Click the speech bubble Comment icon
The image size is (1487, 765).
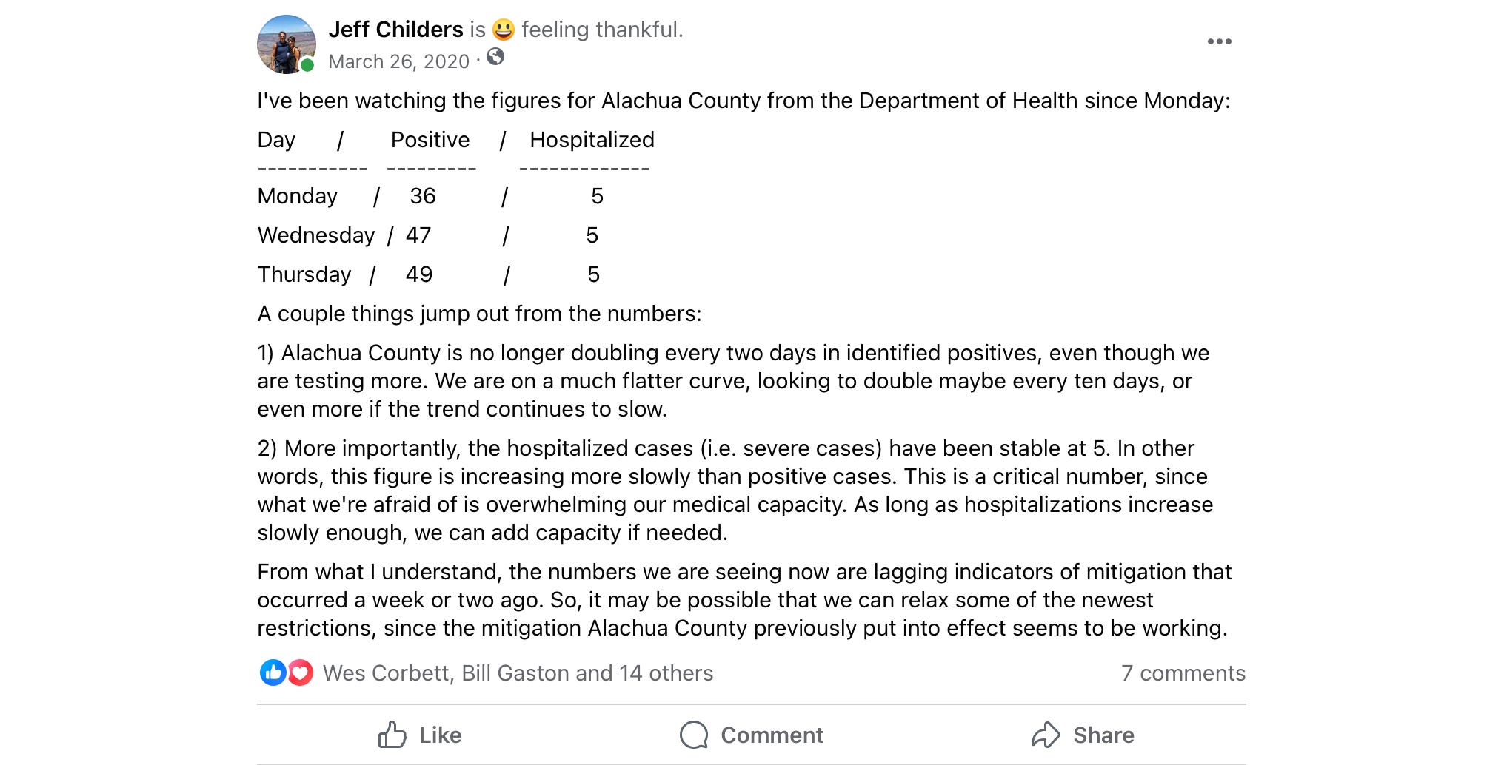click(694, 735)
